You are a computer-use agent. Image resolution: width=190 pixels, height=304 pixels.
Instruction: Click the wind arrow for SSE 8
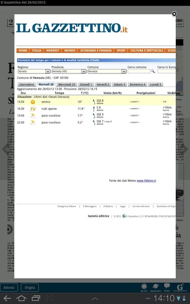[94, 102]
